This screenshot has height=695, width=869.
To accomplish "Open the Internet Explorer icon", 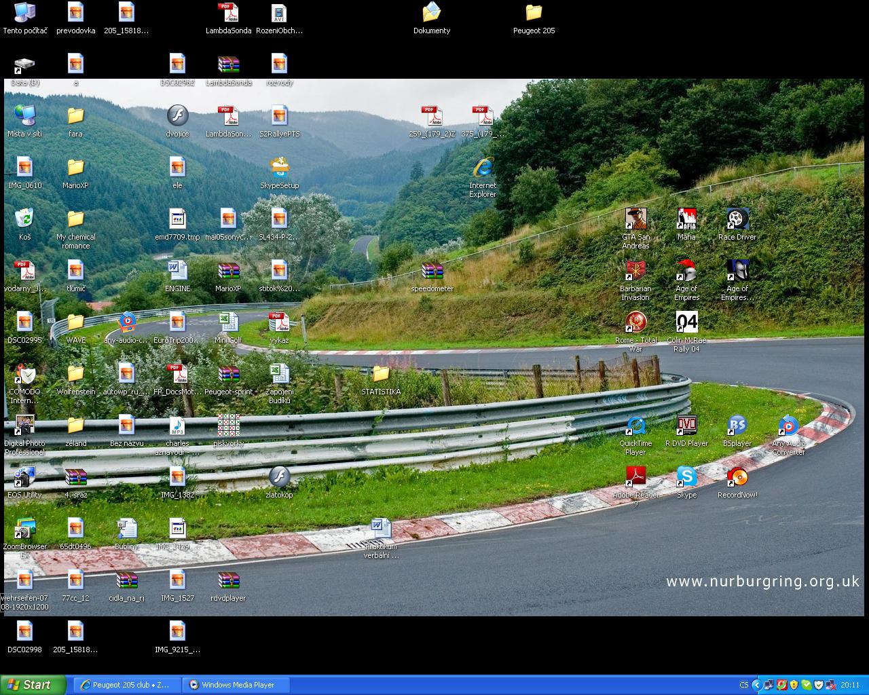I will click(x=483, y=168).
